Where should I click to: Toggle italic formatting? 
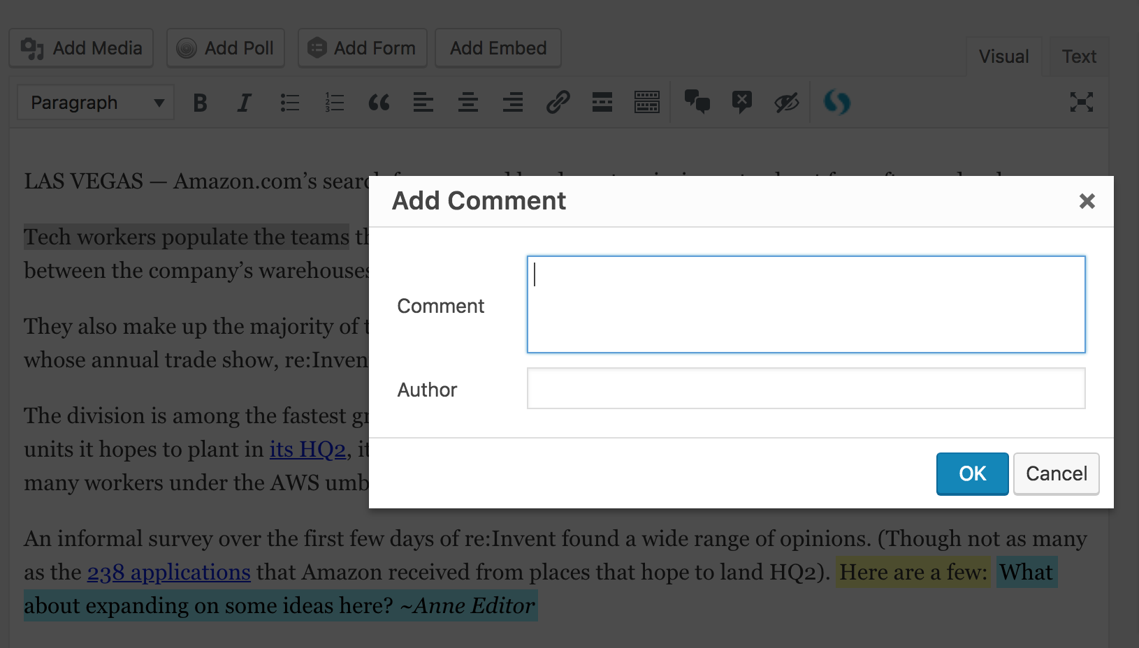(x=244, y=103)
